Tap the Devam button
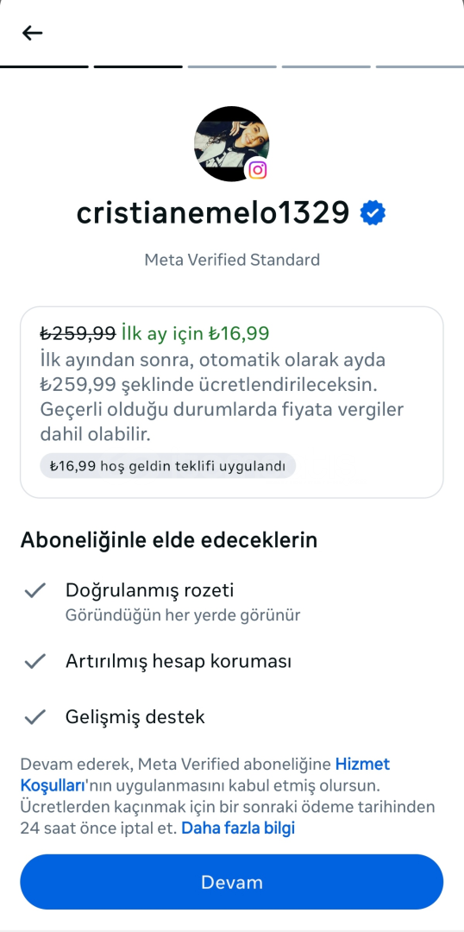The height and width of the screenshot is (932, 464). (x=232, y=882)
